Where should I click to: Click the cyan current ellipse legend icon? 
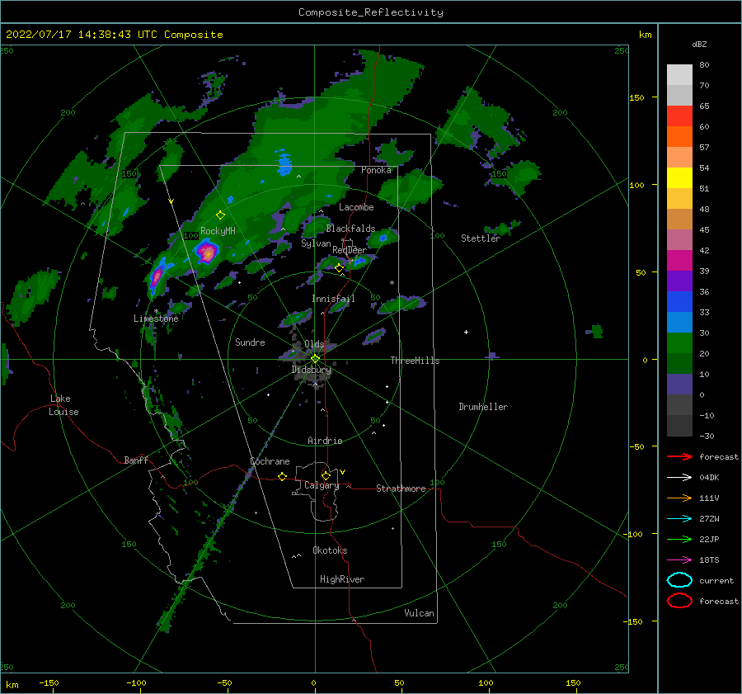click(x=679, y=580)
